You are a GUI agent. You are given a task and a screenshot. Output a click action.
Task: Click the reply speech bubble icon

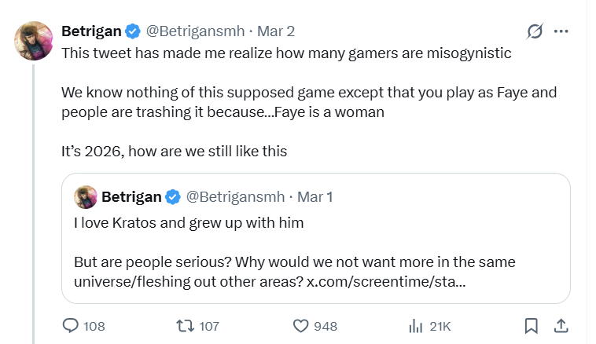71,325
